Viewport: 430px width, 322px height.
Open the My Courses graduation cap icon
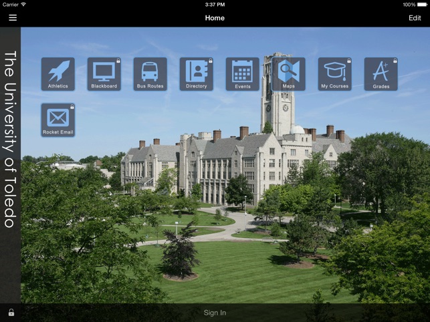tap(334, 74)
